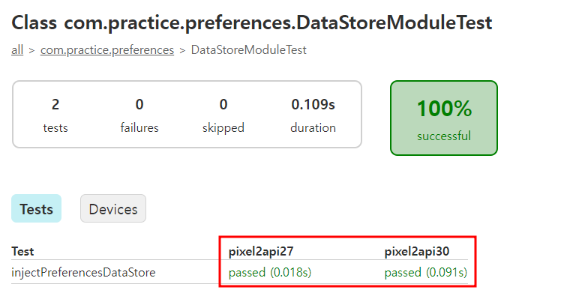
Task: Select the injectPreferencesDataStore test row
Action: pyautogui.click(x=239, y=272)
